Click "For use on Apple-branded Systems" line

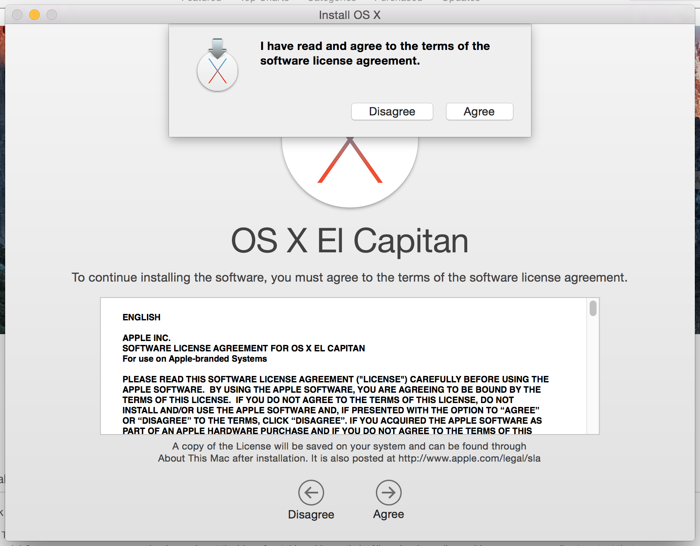pos(195,359)
